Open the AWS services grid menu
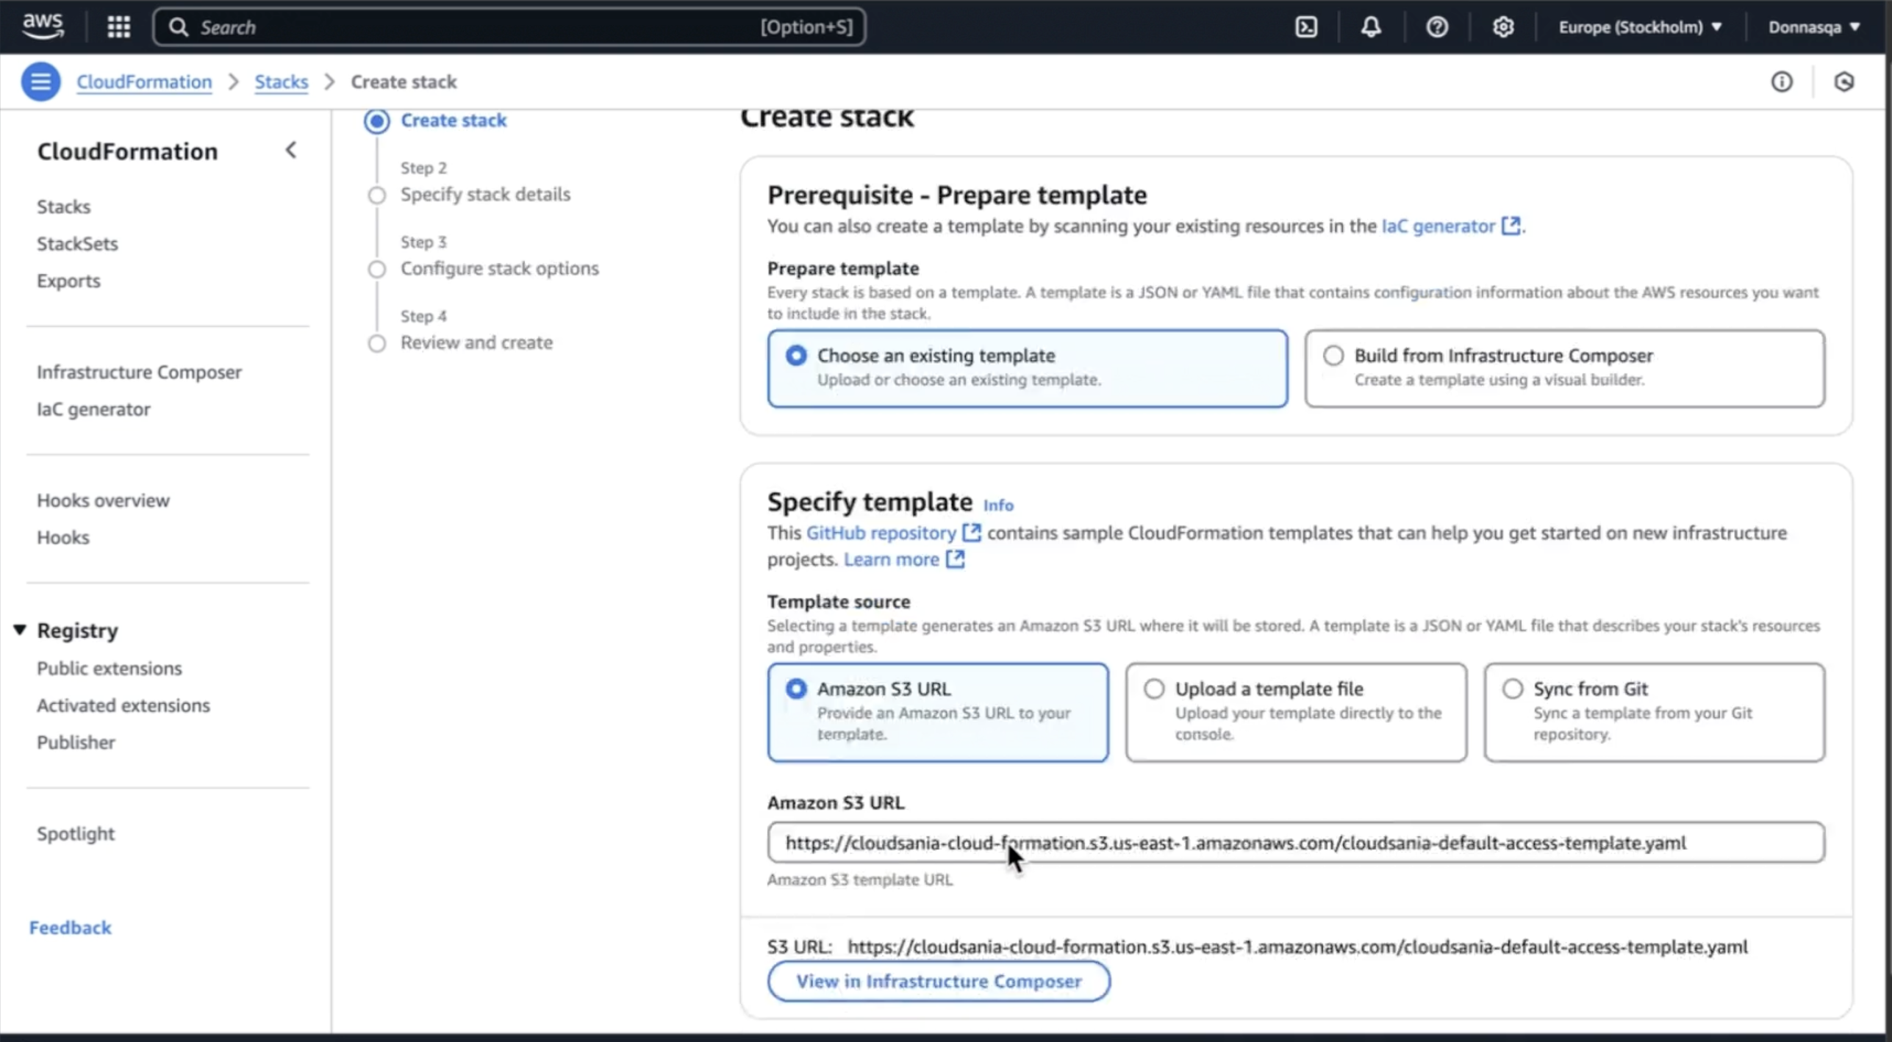Screen dimensions: 1892x1042 118,27
